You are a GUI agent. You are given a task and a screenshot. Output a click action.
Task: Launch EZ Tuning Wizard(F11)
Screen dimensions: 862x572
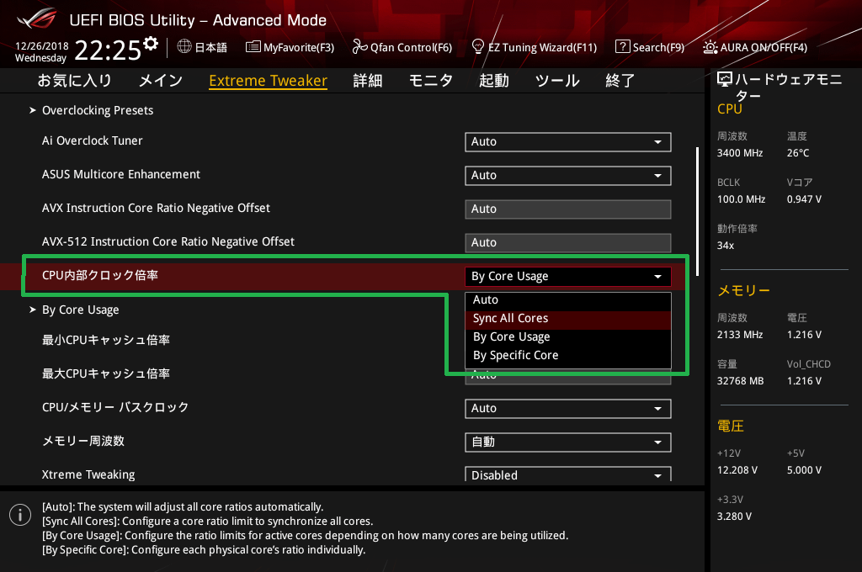(535, 47)
